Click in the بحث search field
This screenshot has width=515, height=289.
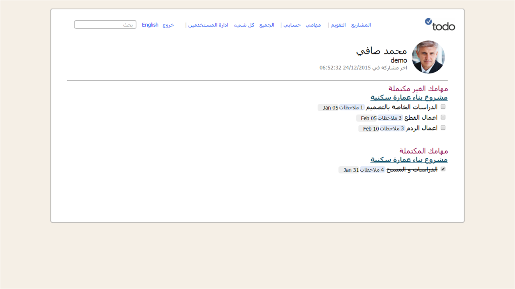[105, 25]
